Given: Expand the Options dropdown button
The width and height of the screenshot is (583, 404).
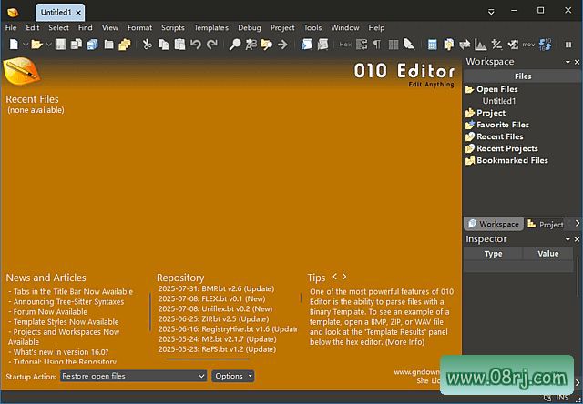Looking at the screenshot, I should [233, 376].
